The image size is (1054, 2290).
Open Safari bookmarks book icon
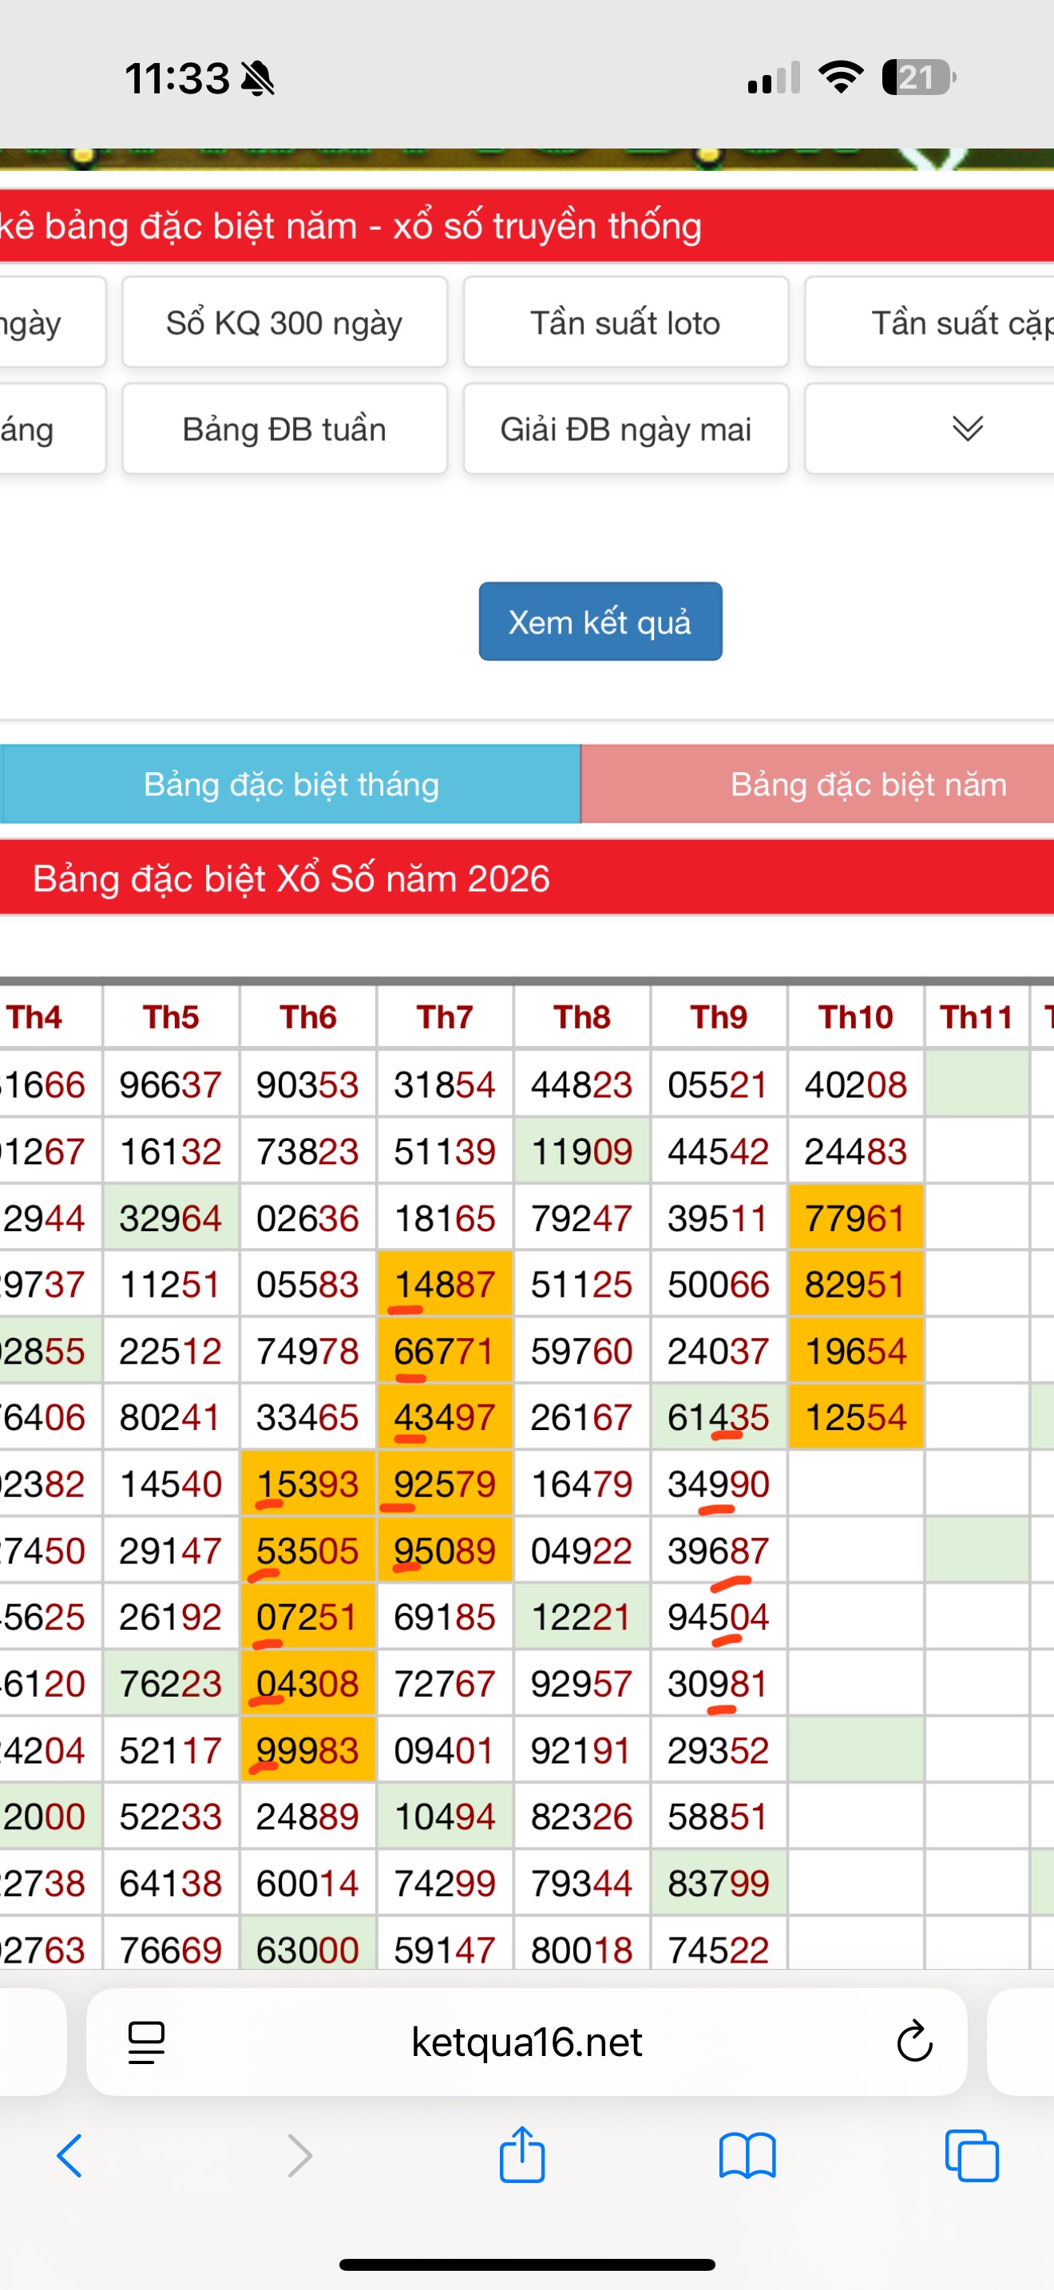coord(747,2157)
